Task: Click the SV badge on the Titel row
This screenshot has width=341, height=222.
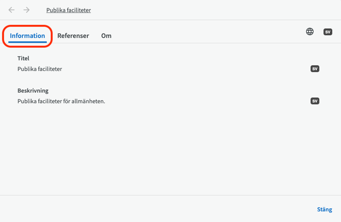Action: click(x=315, y=69)
